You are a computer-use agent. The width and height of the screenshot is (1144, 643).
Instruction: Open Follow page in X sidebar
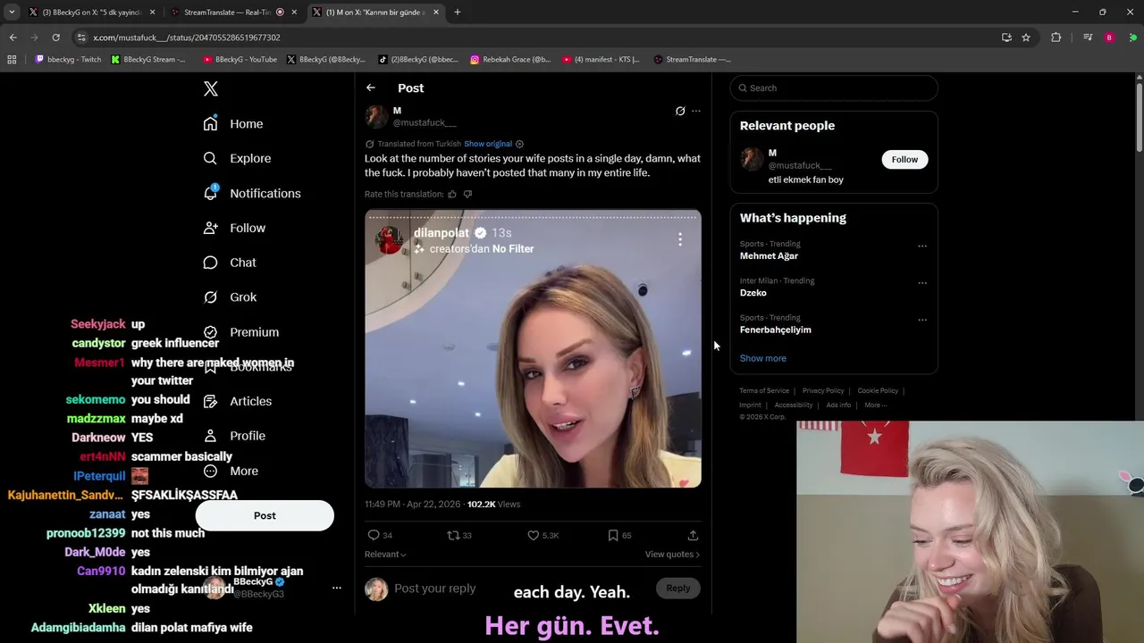pyautogui.click(x=234, y=228)
